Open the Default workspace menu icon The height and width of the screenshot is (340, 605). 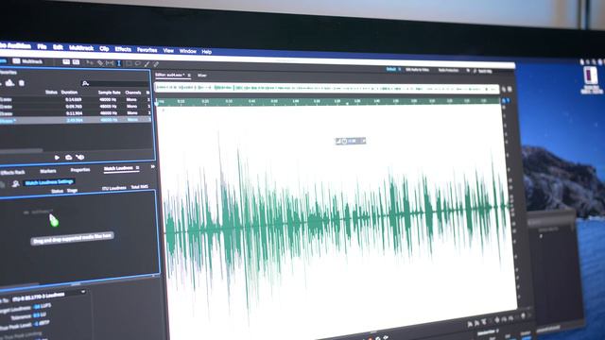(x=399, y=69)
